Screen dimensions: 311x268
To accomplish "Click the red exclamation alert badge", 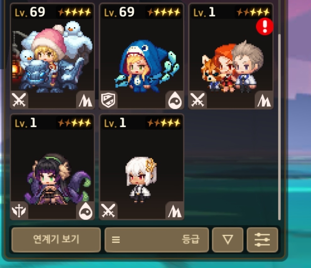I will pyautogui.click(x=265, y=26).
